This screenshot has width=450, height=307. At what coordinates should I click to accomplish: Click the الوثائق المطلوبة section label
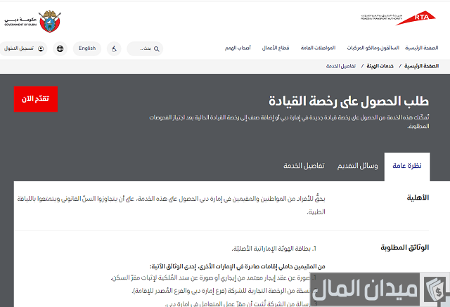coord(405,247)
